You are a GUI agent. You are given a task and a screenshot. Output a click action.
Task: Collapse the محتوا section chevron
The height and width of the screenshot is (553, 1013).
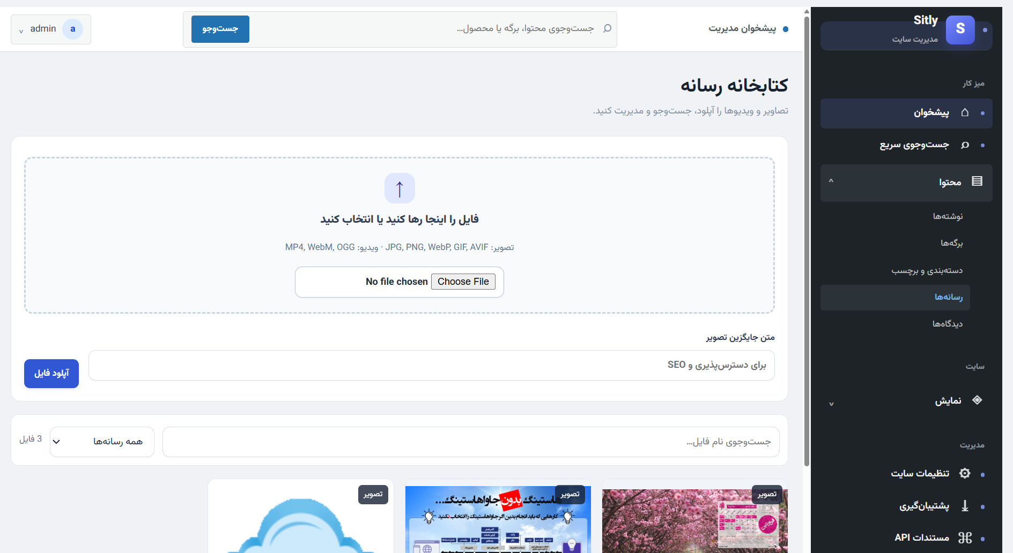click(x=831, y=181)
